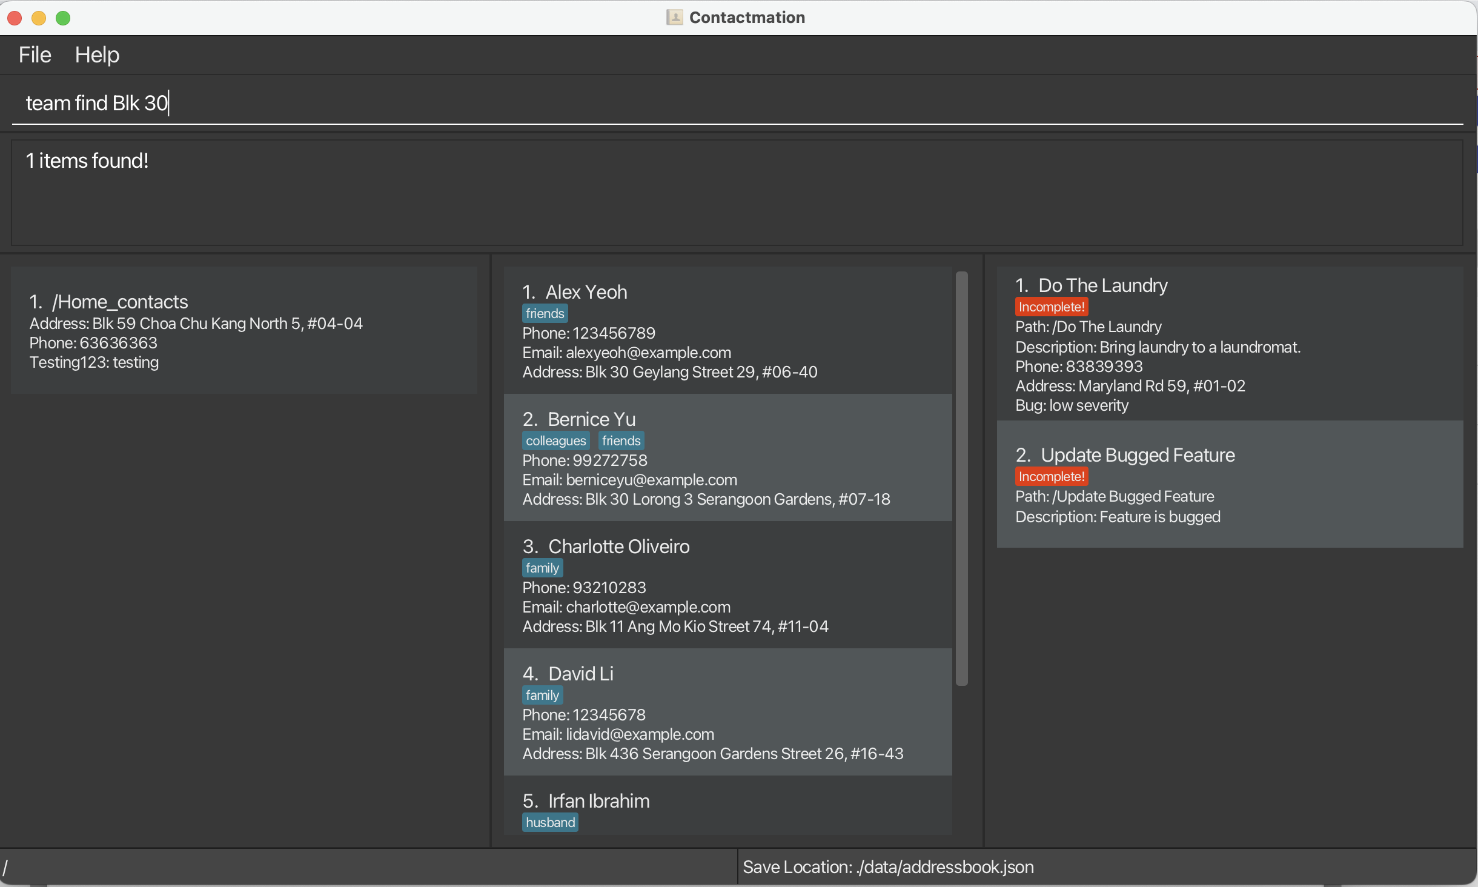Click the family tag under David Li

[542, 695]
